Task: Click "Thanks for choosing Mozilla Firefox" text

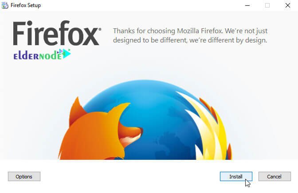Action: pyautogui.click(x=168, y=31)
